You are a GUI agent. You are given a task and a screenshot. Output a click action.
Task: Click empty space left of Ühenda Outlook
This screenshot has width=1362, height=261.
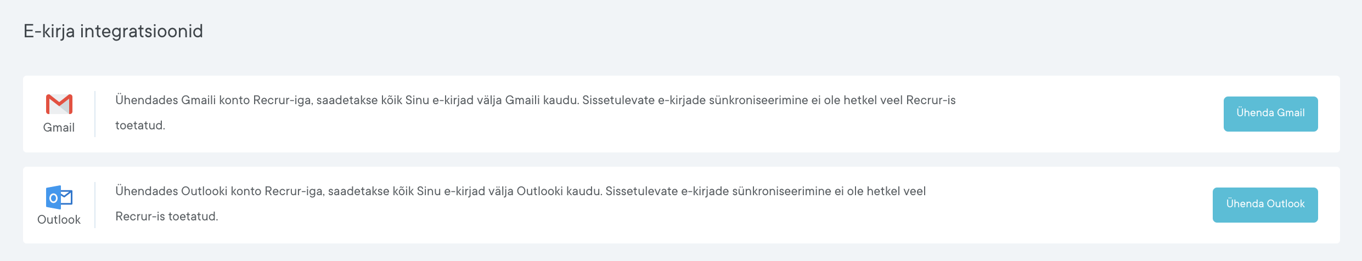coord(1070,205)
